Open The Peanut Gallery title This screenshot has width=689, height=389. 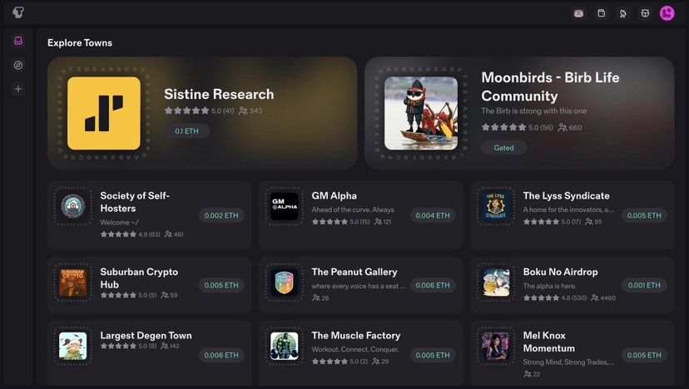354,272
